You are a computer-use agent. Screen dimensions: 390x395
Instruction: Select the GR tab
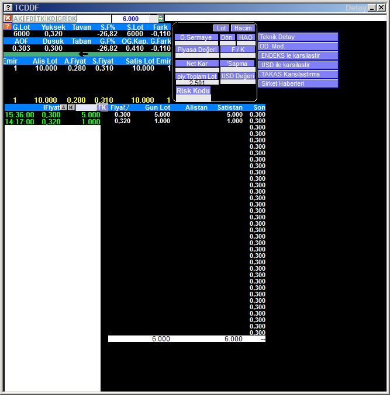click(x=61, y=19)
